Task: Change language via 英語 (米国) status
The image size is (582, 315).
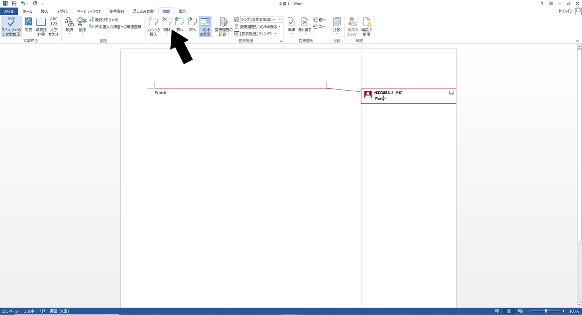Action: click(59, 311)
